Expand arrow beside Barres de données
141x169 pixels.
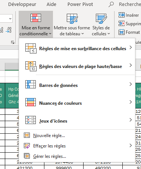(131, 84)
